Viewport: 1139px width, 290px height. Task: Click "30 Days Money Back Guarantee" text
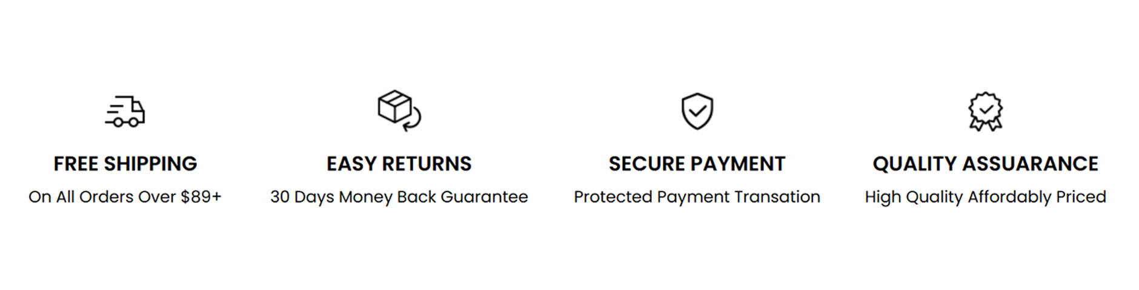tap(399, 197)
